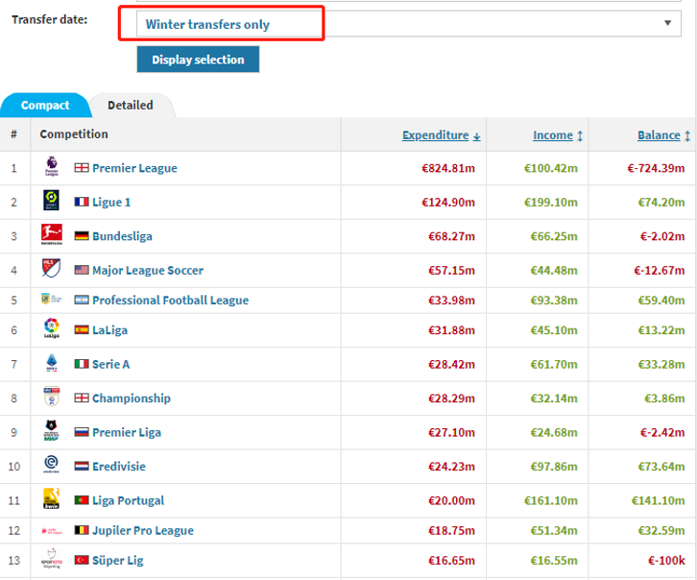Click the Professional Football League logo
This screenshot has width=697, height=580.
pyautogui.click(x=51, y=299)
